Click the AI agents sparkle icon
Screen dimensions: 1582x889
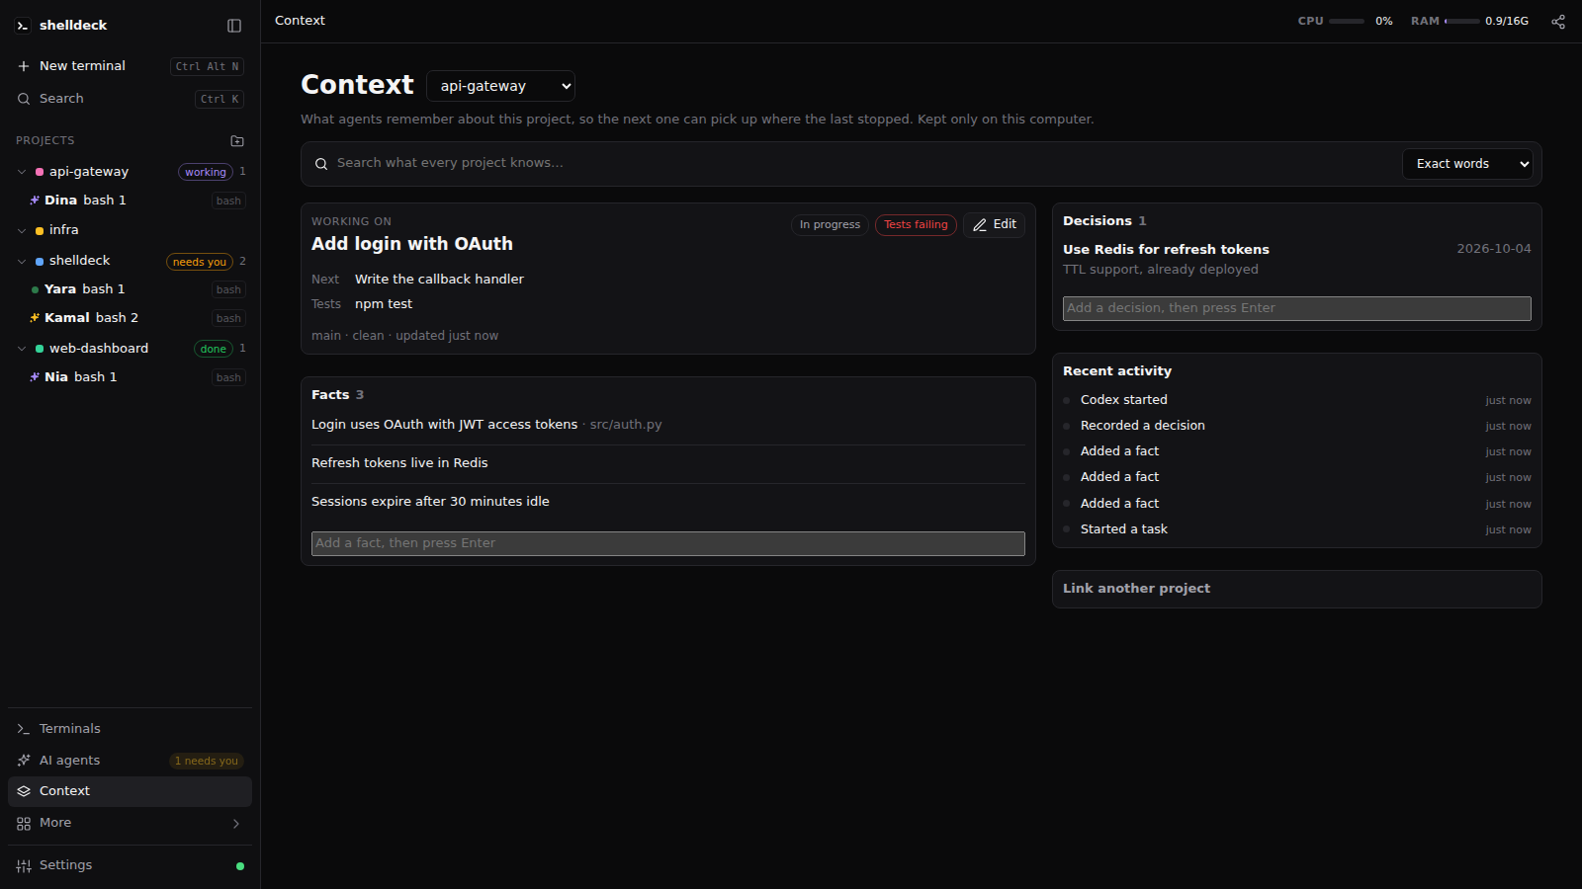pyautogui.click(x=24, y=761)
